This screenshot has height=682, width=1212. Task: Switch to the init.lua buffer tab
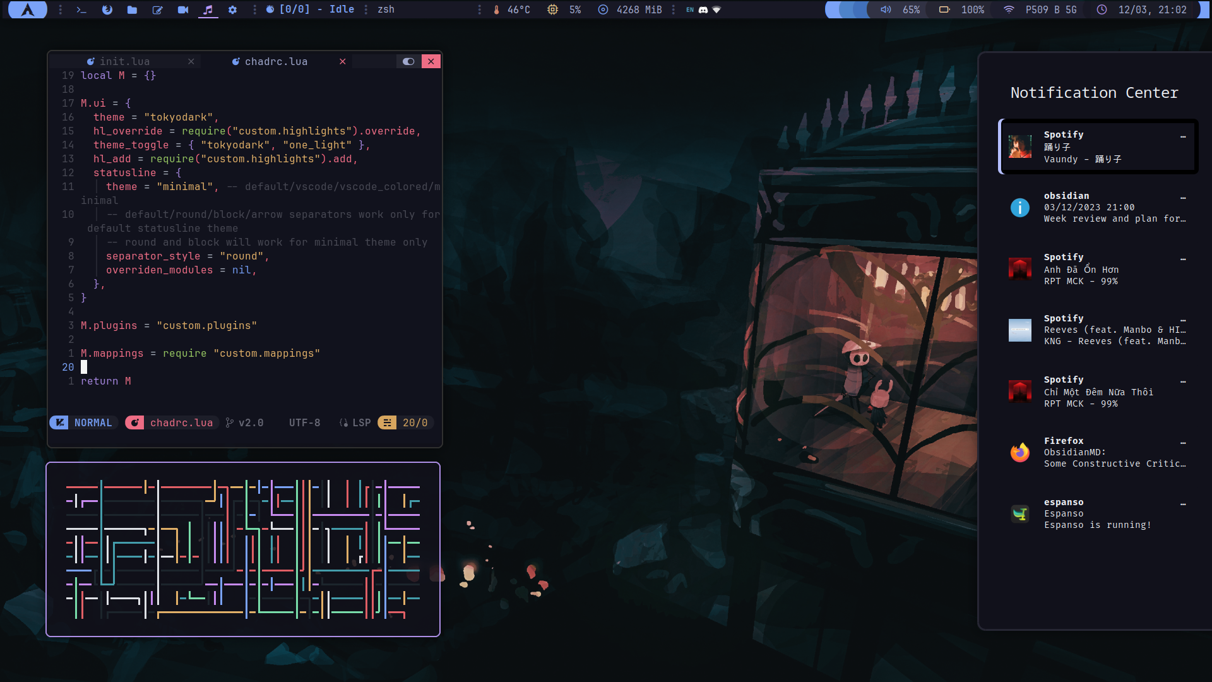point(124,61)
